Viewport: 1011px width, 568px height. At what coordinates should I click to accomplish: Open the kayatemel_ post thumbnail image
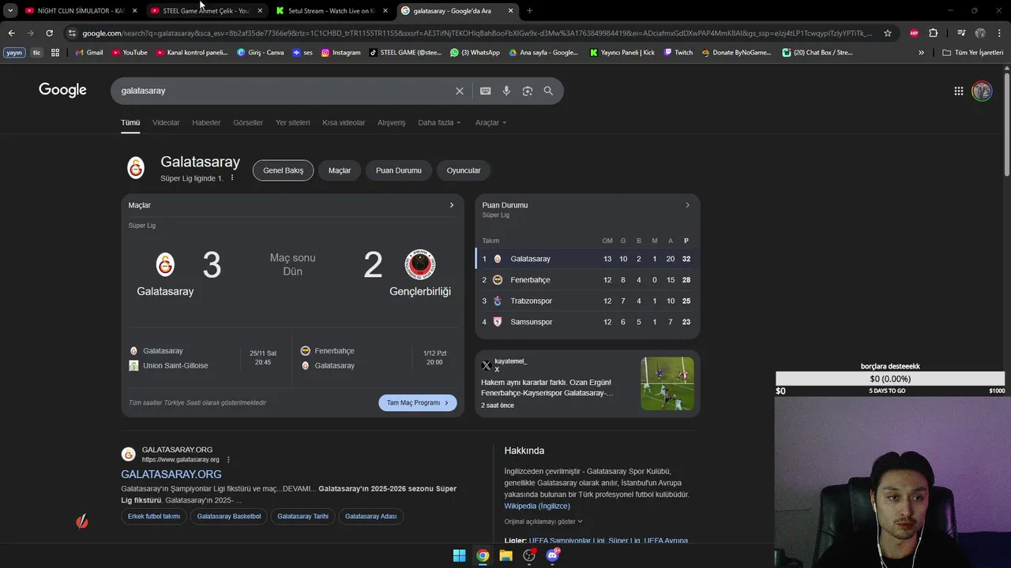coord(667,383)
